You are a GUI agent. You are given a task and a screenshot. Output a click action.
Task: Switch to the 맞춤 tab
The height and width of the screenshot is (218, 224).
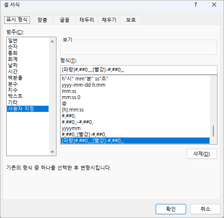[x=42, y=20]
